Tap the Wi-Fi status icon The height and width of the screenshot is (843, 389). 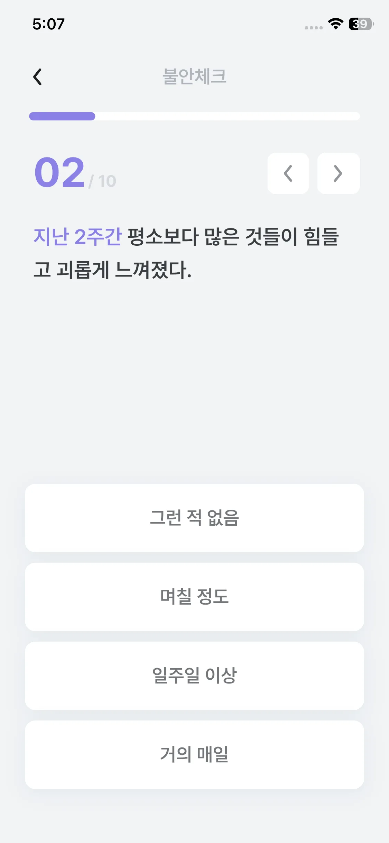(335, 24)
